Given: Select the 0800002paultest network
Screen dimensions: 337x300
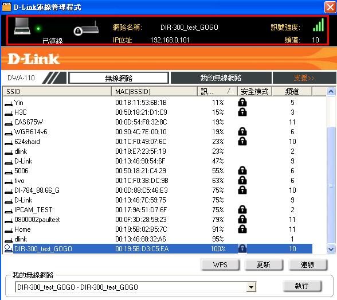Looking at the screenshot, I should coord(158,219).
